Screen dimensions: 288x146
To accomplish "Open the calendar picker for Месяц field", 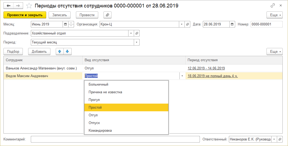I will (x=65, y=24).
